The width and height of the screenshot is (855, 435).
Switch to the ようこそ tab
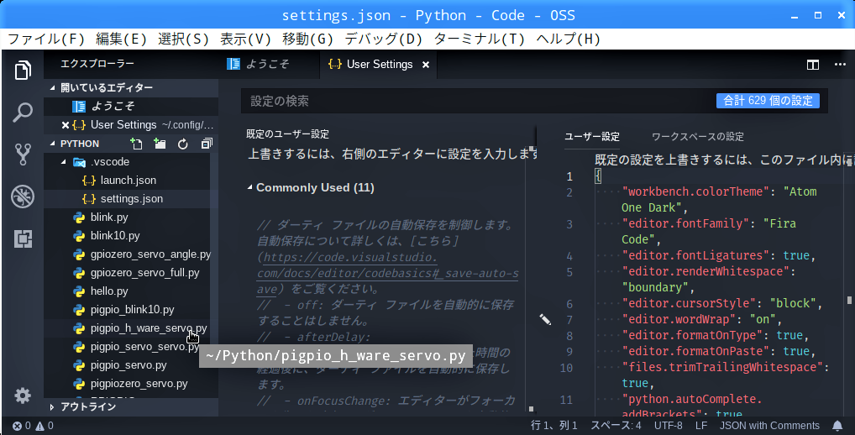coord(265,65)
